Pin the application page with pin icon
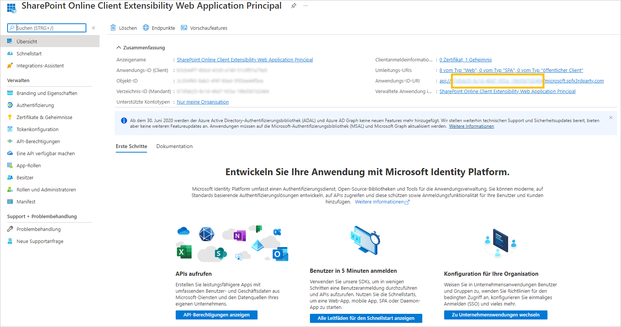The width and height of the screenshot is (621, 327). pyautogui.click(x=293, y=6)
